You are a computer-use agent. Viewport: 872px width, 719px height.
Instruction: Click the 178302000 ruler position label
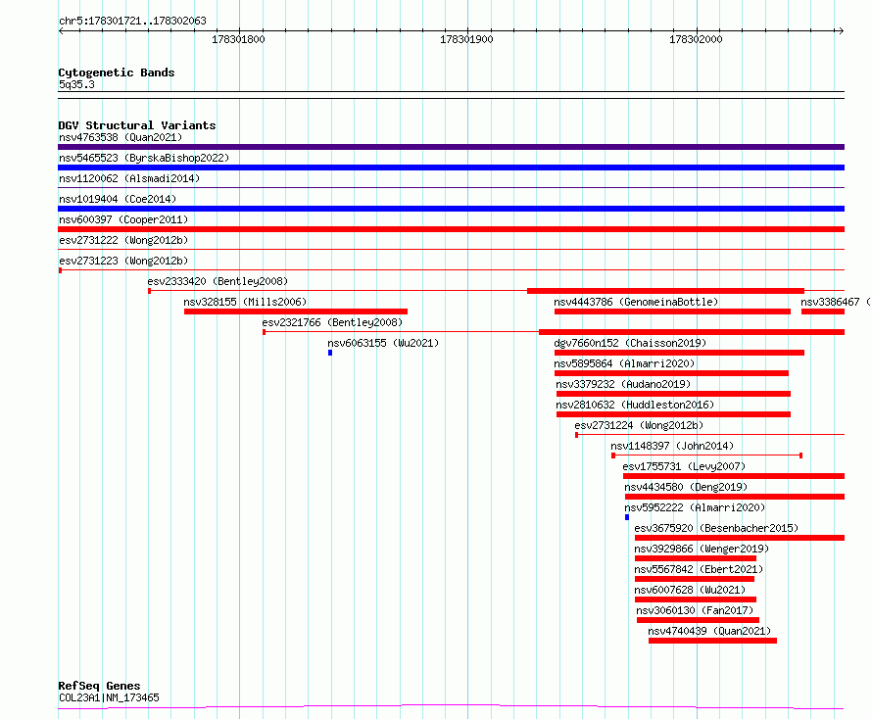tap(696, 39)
